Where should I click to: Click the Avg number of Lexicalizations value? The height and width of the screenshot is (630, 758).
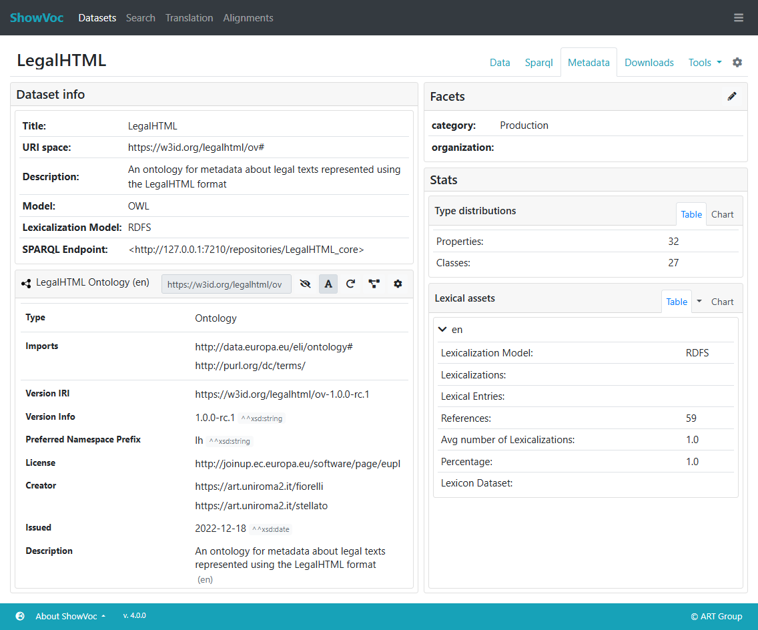[x=692, y=440]
